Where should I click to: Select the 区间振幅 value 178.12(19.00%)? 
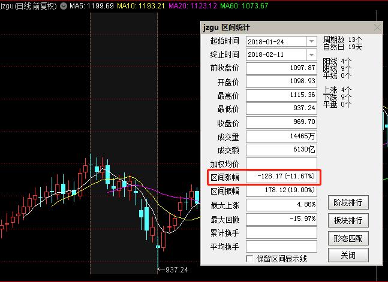[x=281, y=190]
